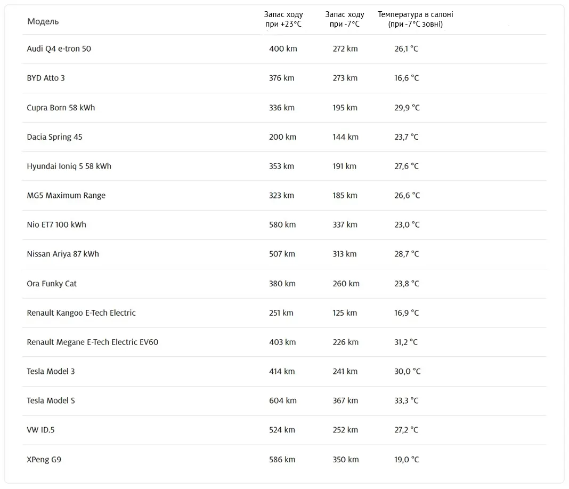Select the Запас ходу при -7°C header
Image resolution: width=569 pixels, height=489 pixels.
coord(344,19)
